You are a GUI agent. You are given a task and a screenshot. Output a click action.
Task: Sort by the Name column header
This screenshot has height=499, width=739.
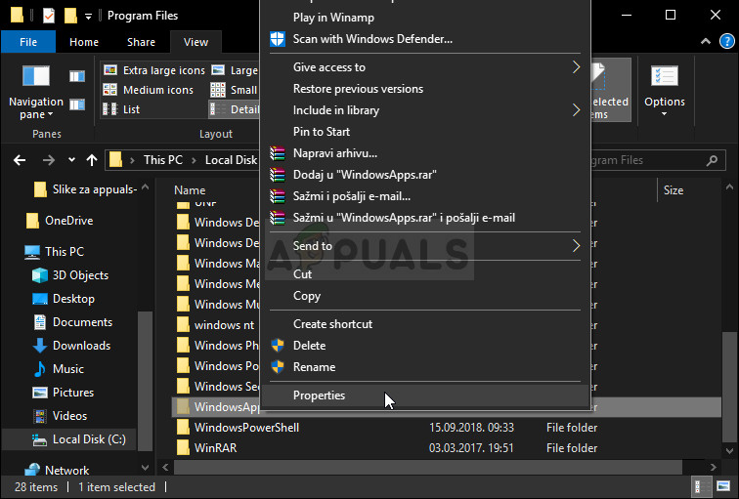pyautogui.click(x=190, y=190)
